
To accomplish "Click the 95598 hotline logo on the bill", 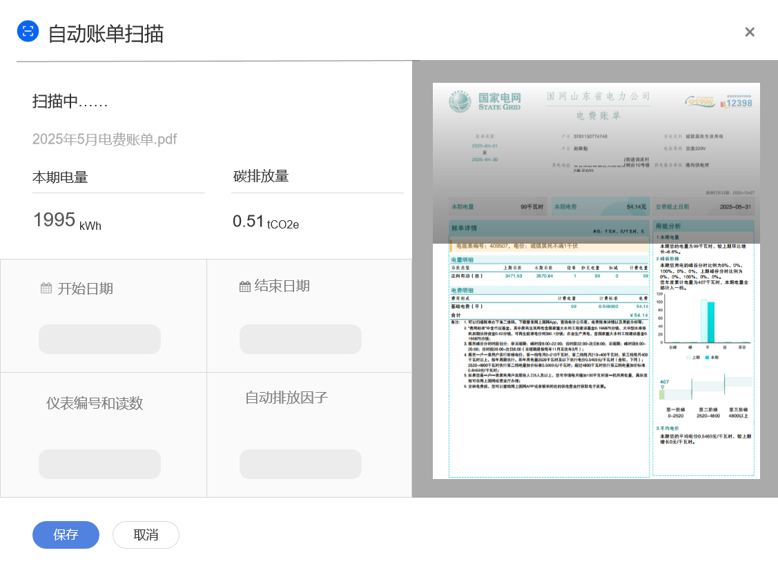I will (700, 102).
